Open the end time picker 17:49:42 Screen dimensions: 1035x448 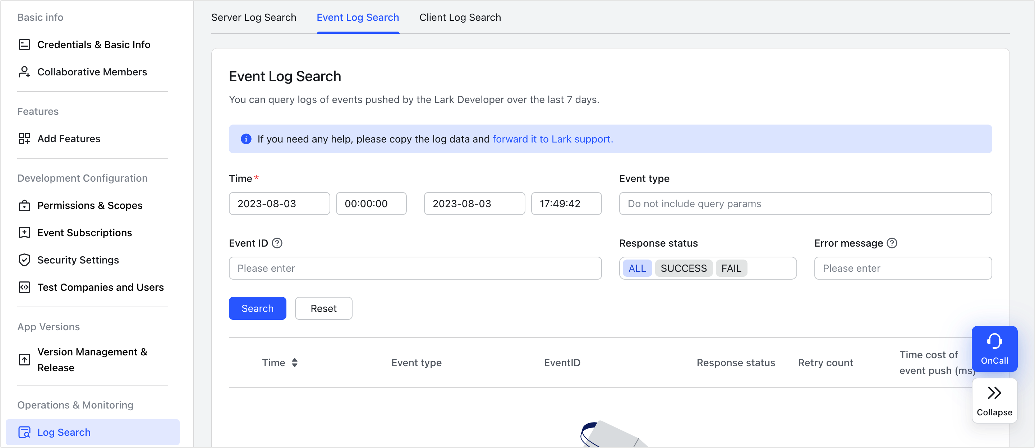(x=566, y=204)
